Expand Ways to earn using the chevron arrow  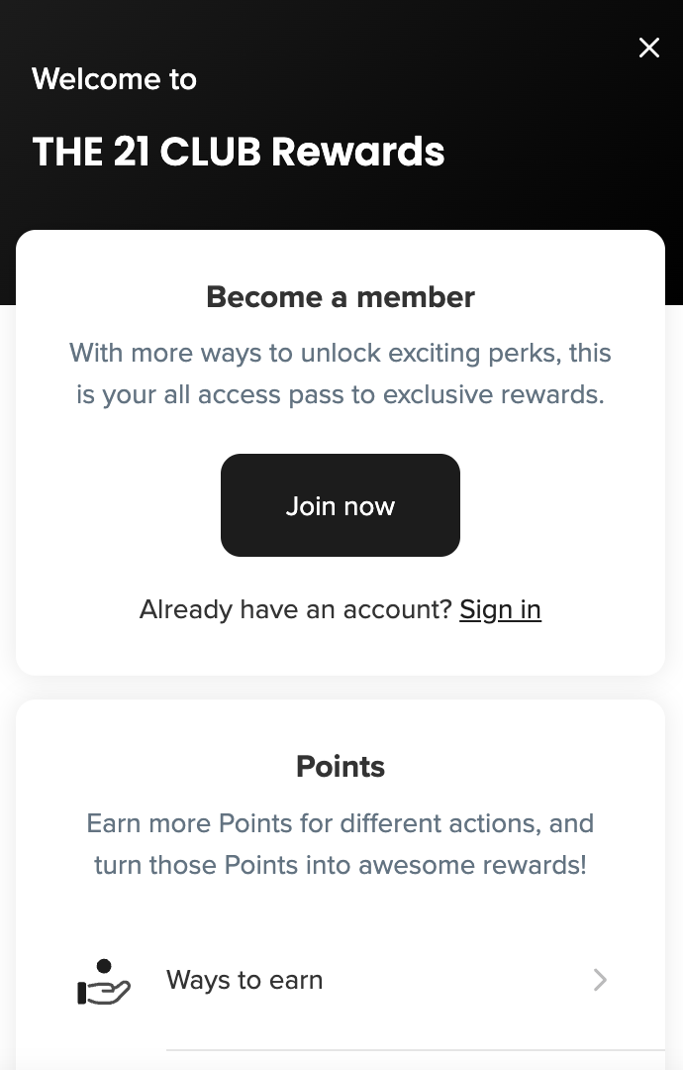click(x=600, y=980)
